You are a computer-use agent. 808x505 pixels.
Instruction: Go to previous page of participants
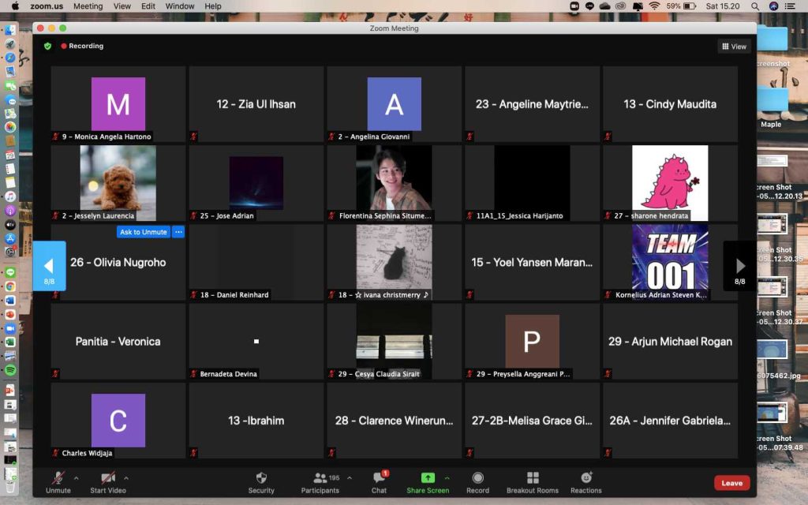coord(49,266)
